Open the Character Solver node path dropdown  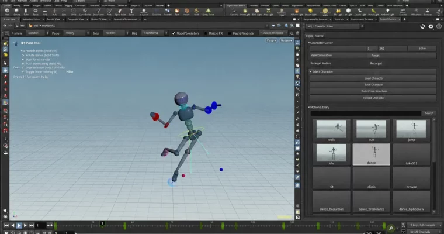point(335,26)
